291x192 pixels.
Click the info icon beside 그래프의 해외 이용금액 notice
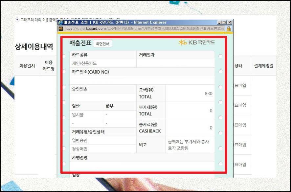tap(17, 20)
